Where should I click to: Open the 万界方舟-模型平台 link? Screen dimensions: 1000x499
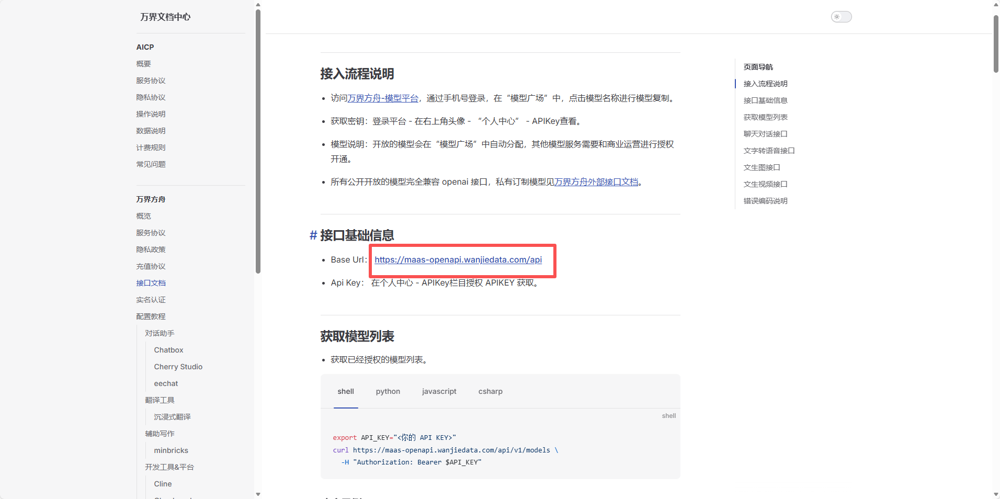tap(382, 98)
